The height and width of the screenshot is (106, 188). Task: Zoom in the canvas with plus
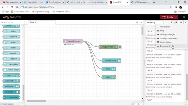click(x=141, y=104)
